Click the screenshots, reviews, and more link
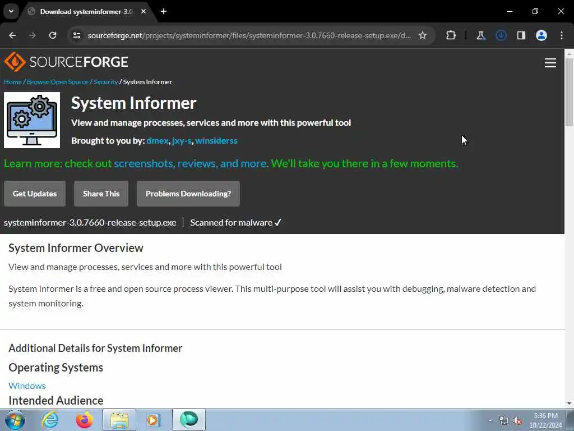Viewport: 574px width, 431px height. [x=191, y=163]
